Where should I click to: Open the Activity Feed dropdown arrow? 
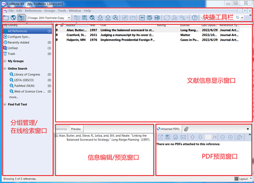tap(188, 18)
